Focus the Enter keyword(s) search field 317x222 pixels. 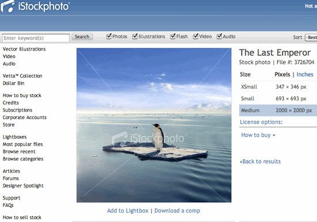36,38
